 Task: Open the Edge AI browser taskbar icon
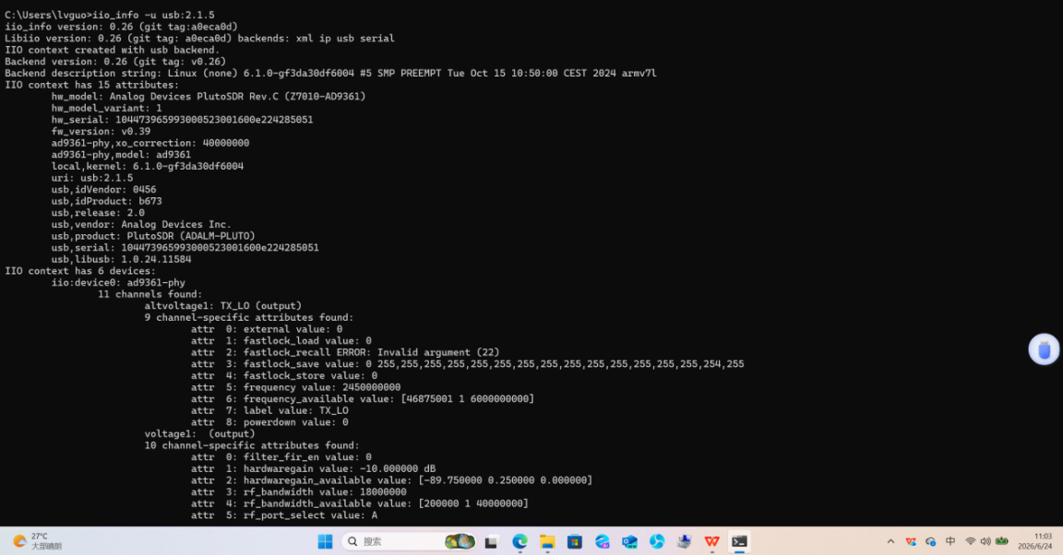(x=602, y=541)
